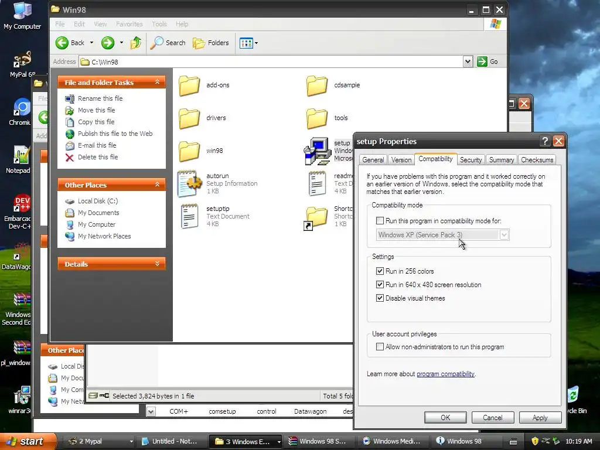The width and height of the screenshot is (600, 450).
Task: Open the Forward button history dropdown
Action: coord(121,43)
